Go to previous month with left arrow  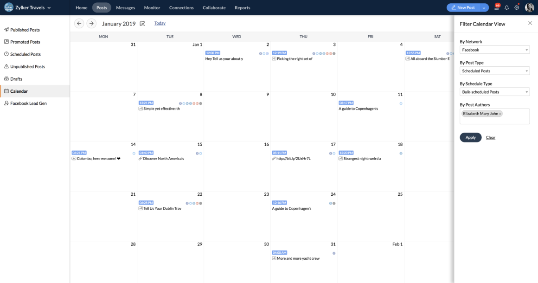(x=79, y=23)
